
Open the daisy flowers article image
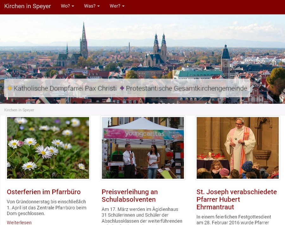tap(48, 148)
